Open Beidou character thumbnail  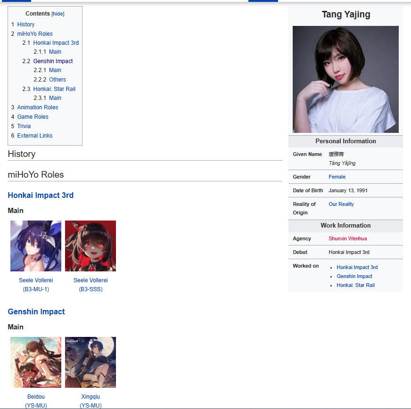coord(36,362)
